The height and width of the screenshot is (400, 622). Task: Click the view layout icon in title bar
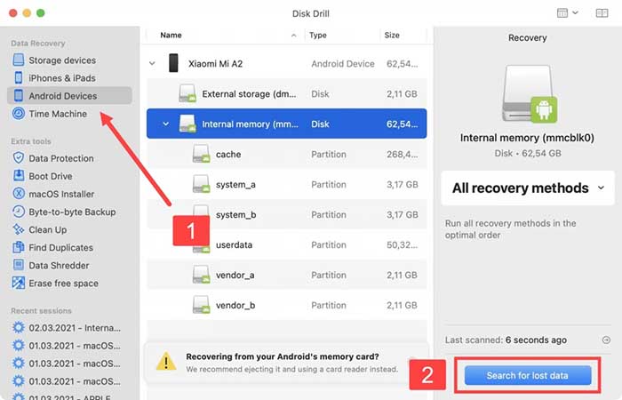[562, 13]
